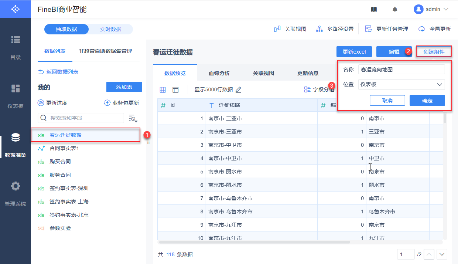
Task: Click 返回数据列表 back link
Action: coord(58,72)
